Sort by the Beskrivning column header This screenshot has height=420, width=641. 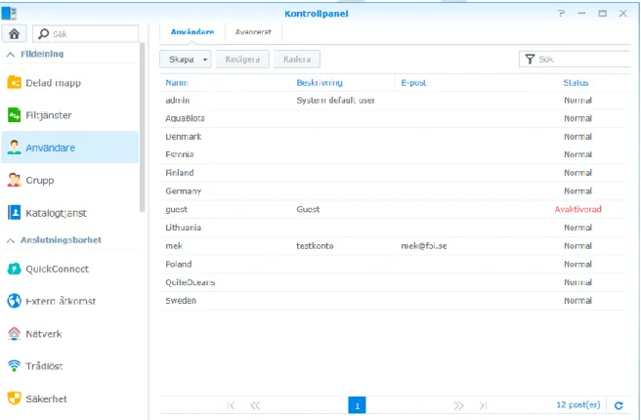pyautogui.click(x=320, y=82)
